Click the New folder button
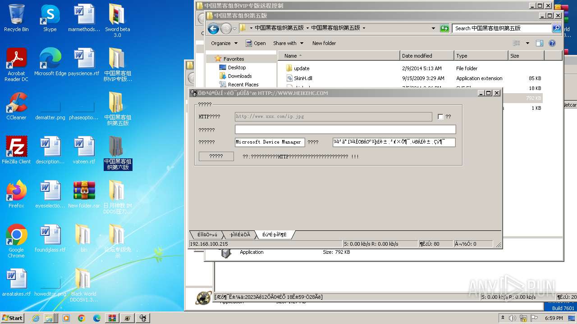577x324 pixels. tap(324, 43)
